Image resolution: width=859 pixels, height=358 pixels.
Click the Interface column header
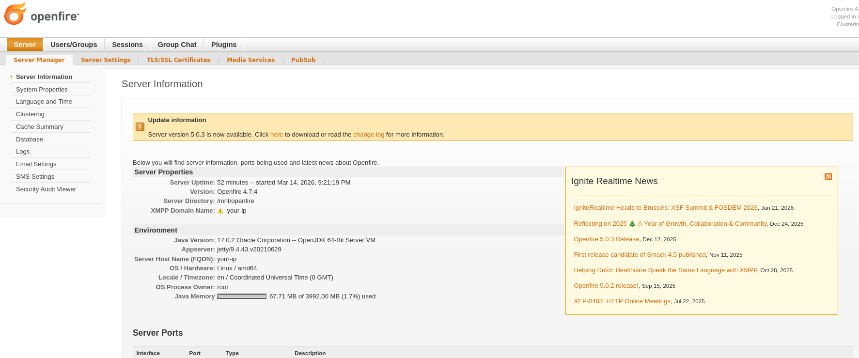148,353
